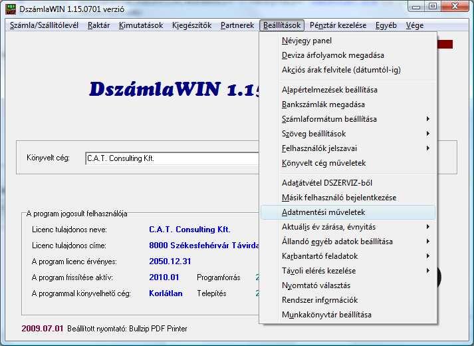Click the Könyvelt cég field
474x346 pixels.
pos(172,158)
